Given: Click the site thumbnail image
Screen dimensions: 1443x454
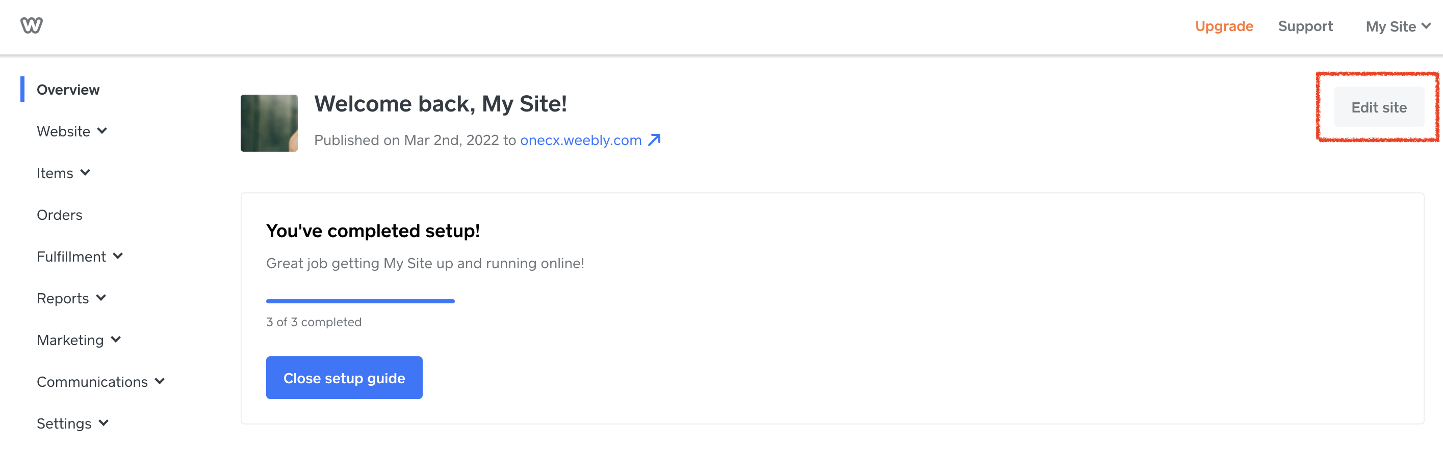Looking at the screenshot, I should [269, 123].
